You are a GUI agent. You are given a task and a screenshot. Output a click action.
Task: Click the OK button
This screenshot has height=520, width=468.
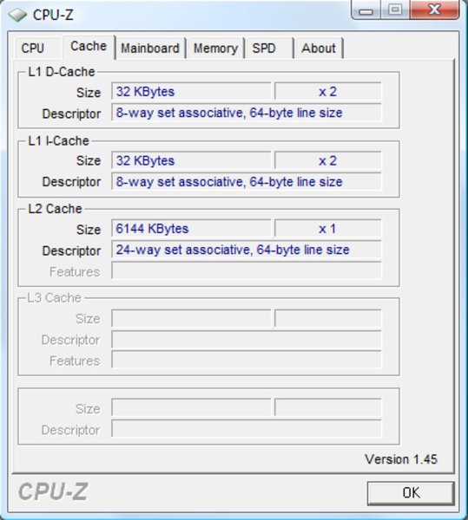click(x=411, y=493)
